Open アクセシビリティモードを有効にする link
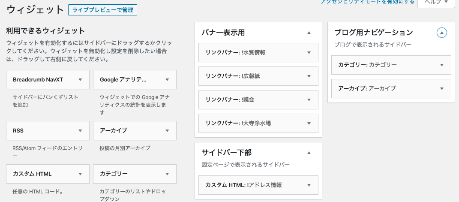 [367, 2]
